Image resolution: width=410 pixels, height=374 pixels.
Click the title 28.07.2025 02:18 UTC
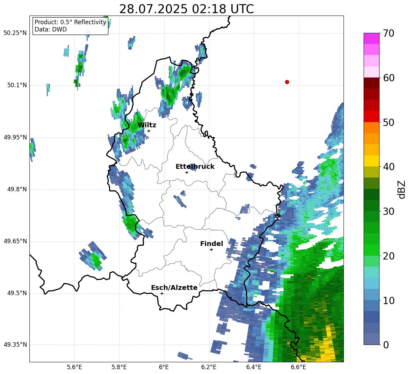[187, 9]
